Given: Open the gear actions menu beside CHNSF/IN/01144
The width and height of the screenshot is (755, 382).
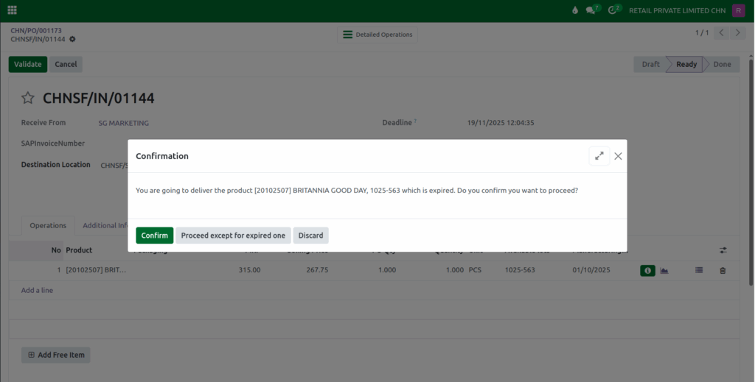Looking at the screenshot, I should click(x=72, y=39).
